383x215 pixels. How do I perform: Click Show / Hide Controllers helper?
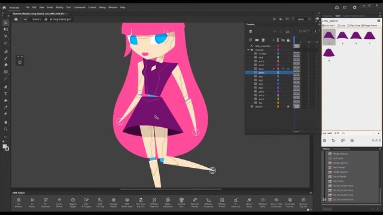[x=276, y=202]
